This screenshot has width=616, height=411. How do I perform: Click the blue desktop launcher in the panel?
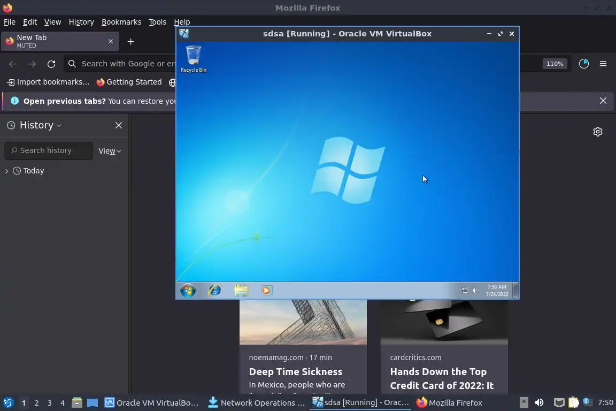pyautogui.click(x=93, y=403)
